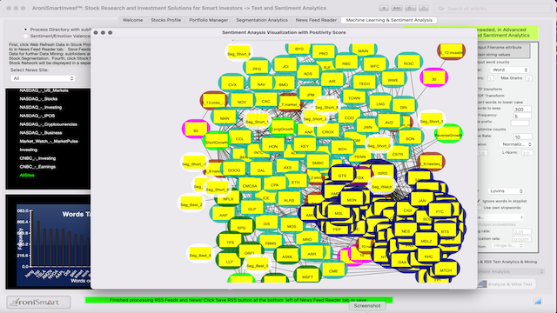Select the LongGrowth graph node
This screenshot has height=313, width=557.
(x=283, y=129)
